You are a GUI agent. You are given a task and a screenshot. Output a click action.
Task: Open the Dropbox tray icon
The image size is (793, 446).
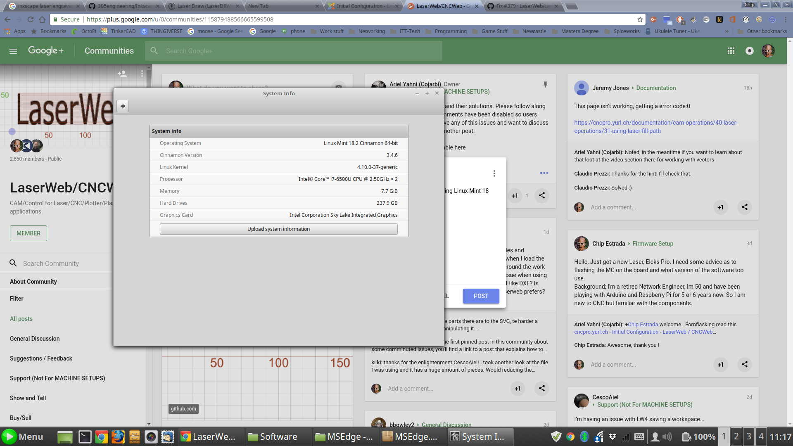(x=613, y=437)
